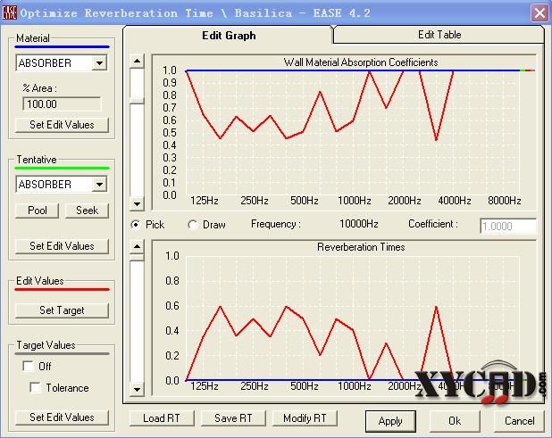Click the Coefficient value field
Viewport: 552px width, 438px height.
point(508,226)
